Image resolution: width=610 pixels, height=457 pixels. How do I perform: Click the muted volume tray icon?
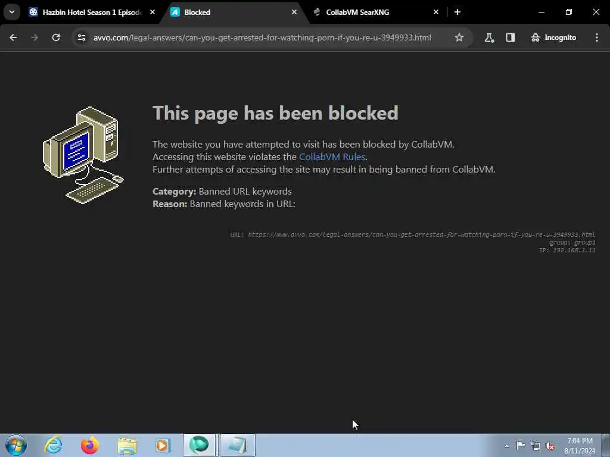pos(550,446)
